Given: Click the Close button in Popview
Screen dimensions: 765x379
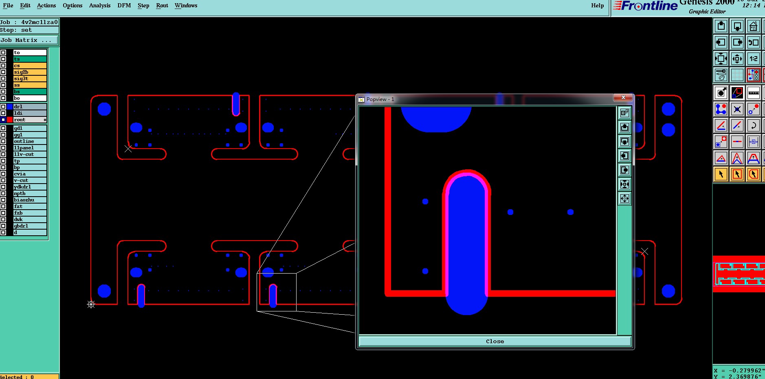Looking at the screenshot, I should (495, 341).
